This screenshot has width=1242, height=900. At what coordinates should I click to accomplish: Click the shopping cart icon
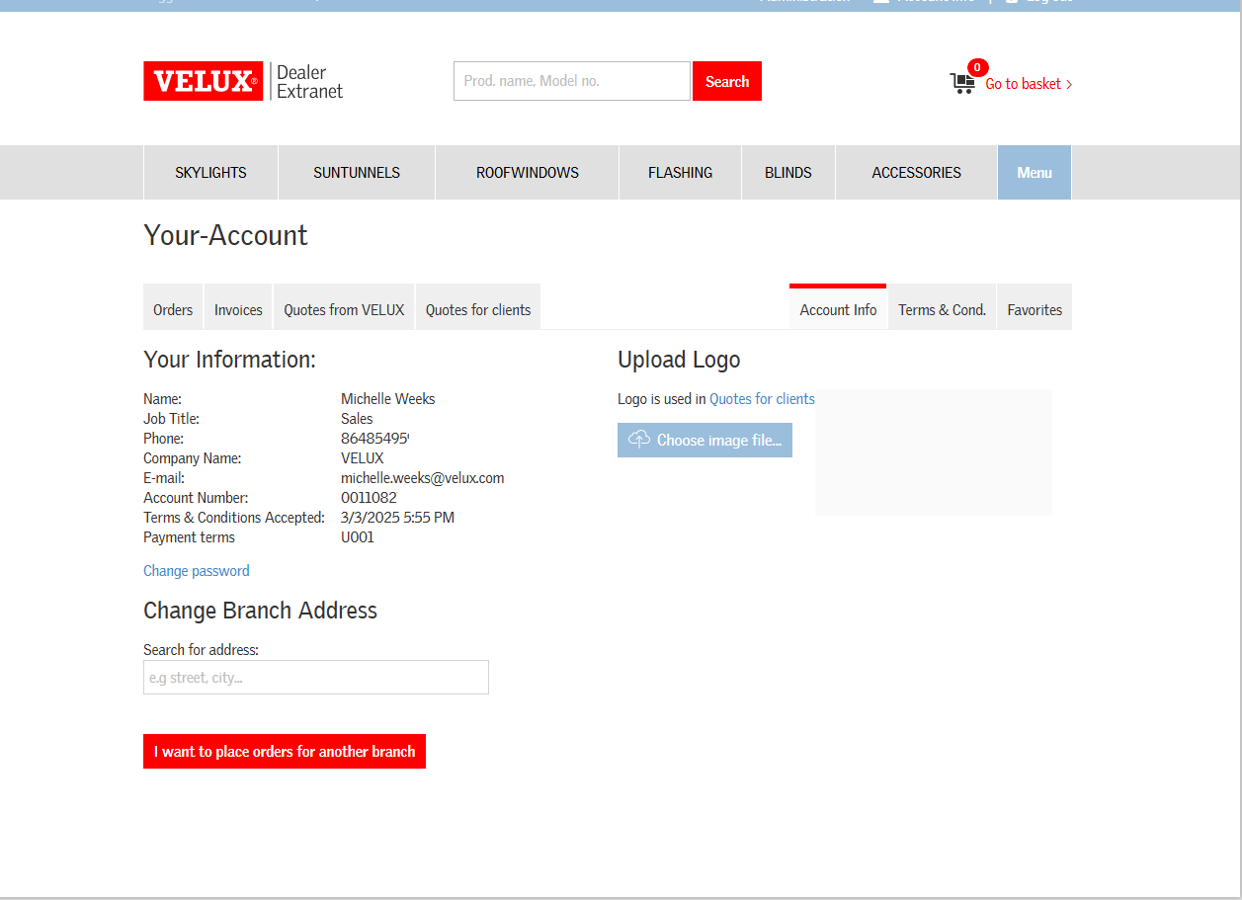[961, 83]
